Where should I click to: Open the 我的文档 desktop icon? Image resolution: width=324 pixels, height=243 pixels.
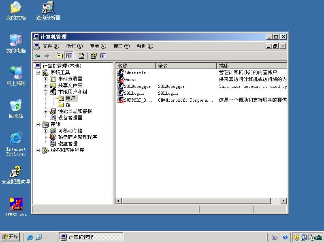coord(16,11)
